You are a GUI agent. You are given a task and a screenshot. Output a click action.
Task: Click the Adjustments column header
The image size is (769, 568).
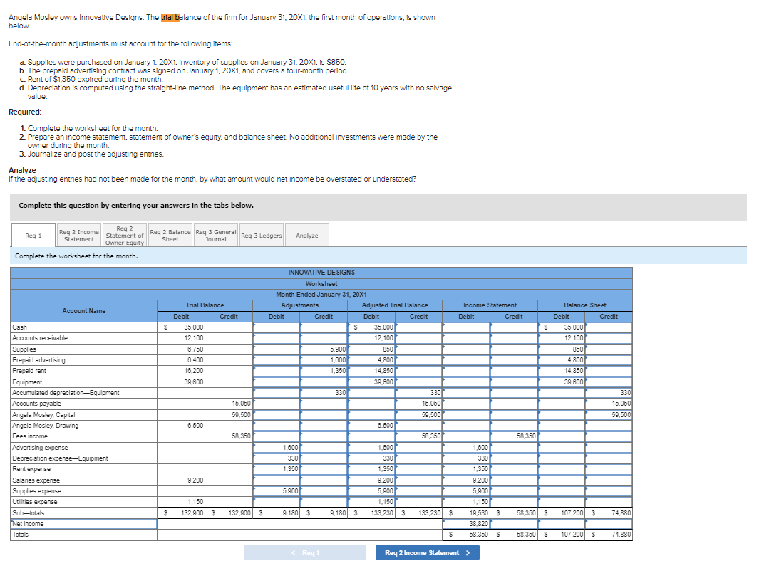pyautogui.click(x=299, y=305)
